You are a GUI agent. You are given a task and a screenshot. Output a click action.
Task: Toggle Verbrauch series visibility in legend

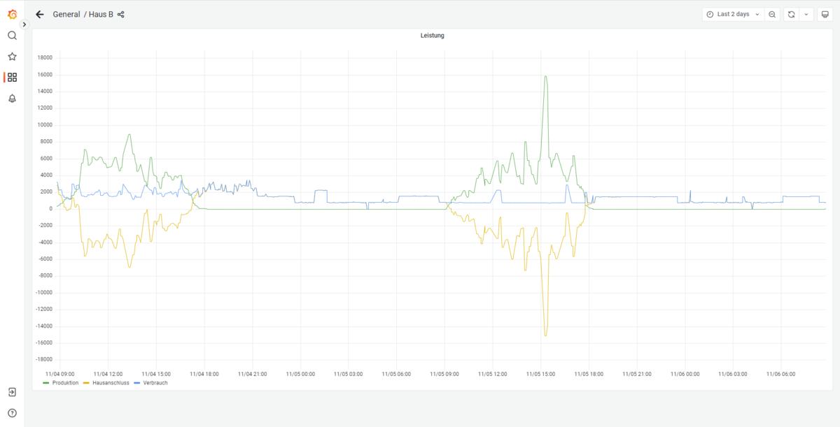tap(155, 383)
